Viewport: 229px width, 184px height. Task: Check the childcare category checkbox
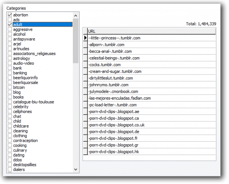(10, 126)
